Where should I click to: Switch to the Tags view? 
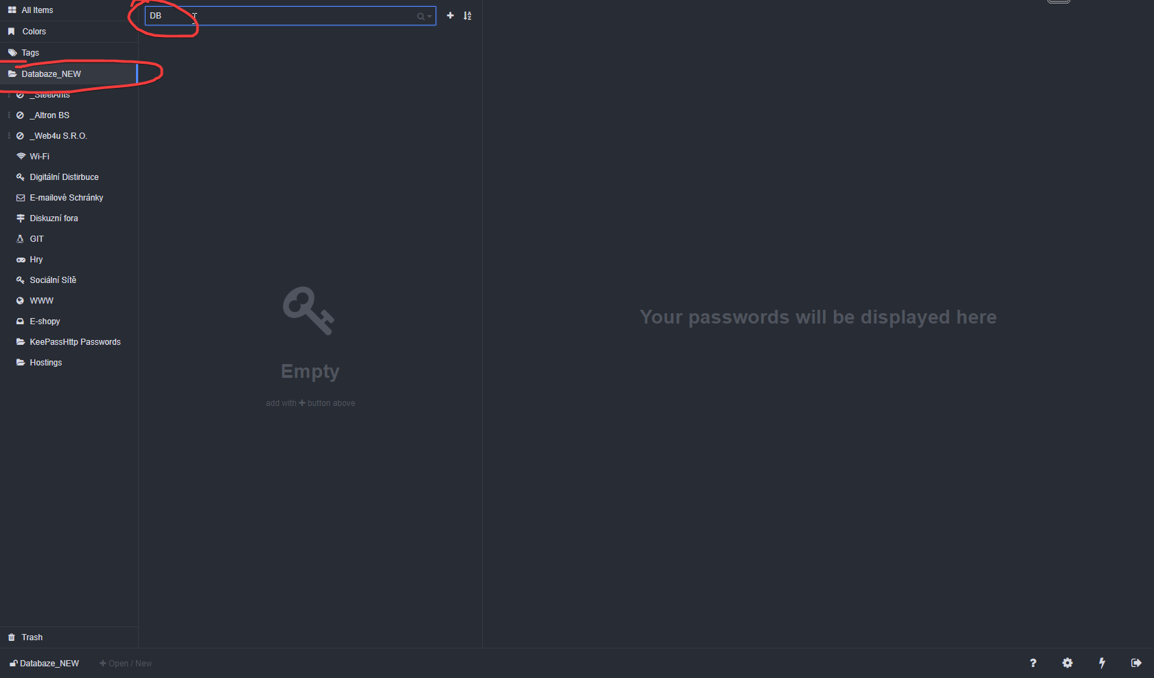(30, 52)
